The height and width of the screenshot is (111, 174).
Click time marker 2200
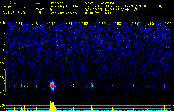click(168, 24)
